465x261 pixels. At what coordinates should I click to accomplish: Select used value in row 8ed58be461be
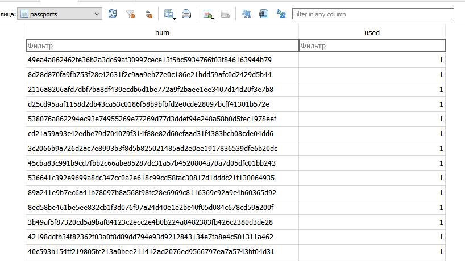click(x=372, y=208)
